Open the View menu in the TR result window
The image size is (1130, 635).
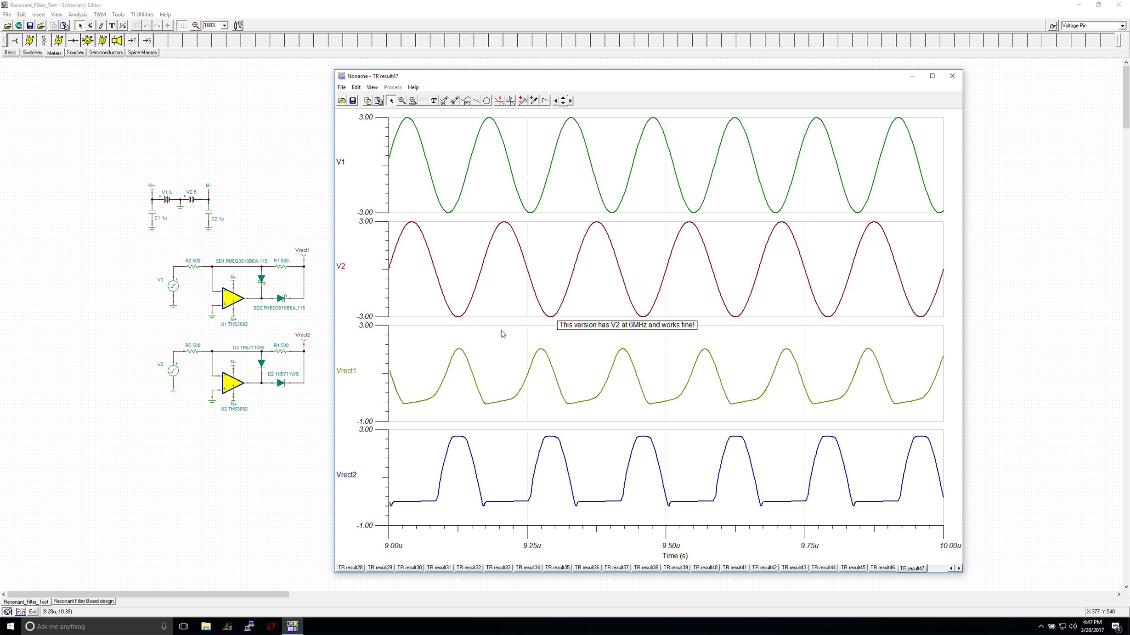(372, 87)
